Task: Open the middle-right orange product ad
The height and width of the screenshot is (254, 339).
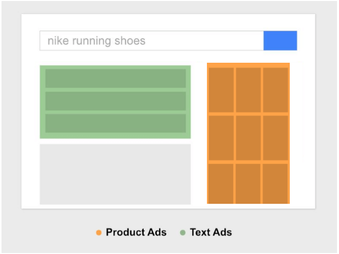Action: tap(275, 138)
